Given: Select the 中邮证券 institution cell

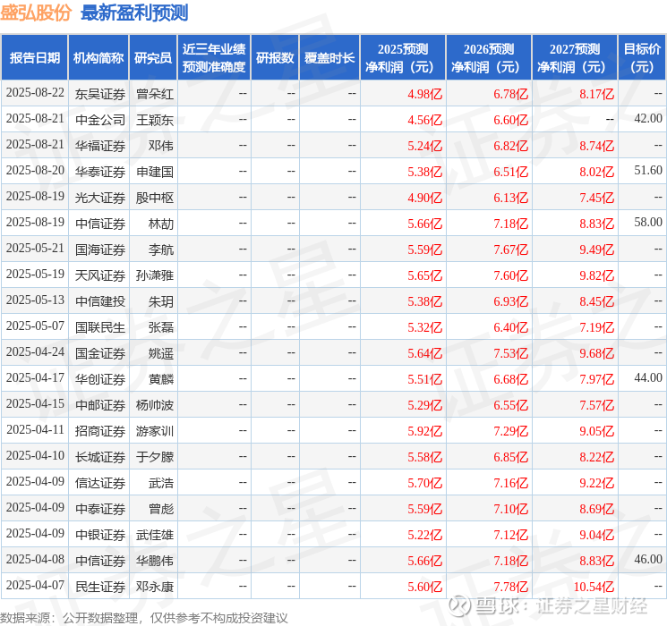Looking at the screenshot, I should coord(100,405).
